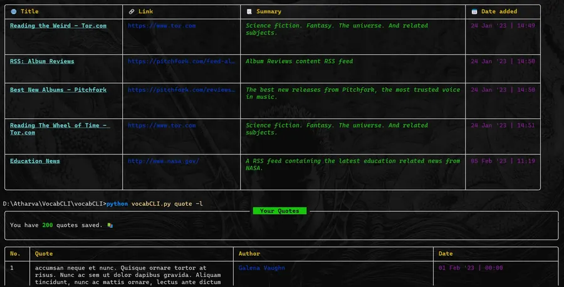Open Reading The Wheel of Time title link

click(x=60, y=129)
